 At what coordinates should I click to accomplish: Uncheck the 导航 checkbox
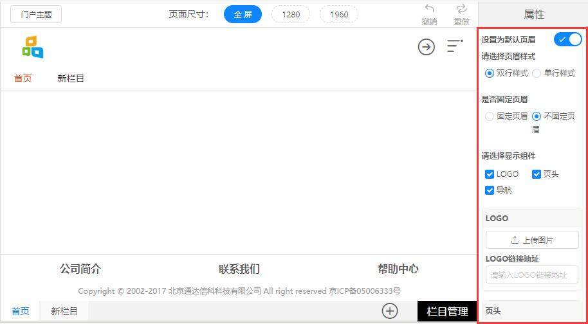coord(490,190)
